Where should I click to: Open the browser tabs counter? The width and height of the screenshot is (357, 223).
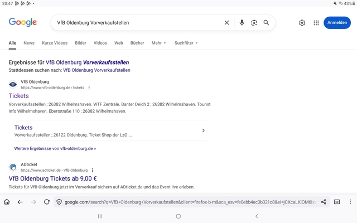[x=337, y=202]
